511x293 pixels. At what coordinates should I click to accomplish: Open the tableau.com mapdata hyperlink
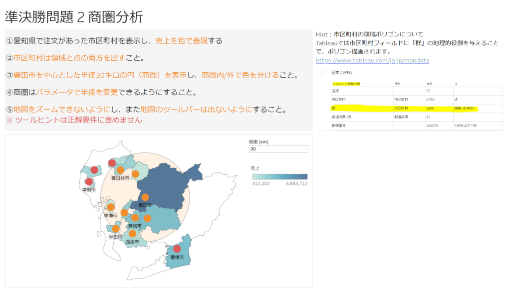pos(372,60)
